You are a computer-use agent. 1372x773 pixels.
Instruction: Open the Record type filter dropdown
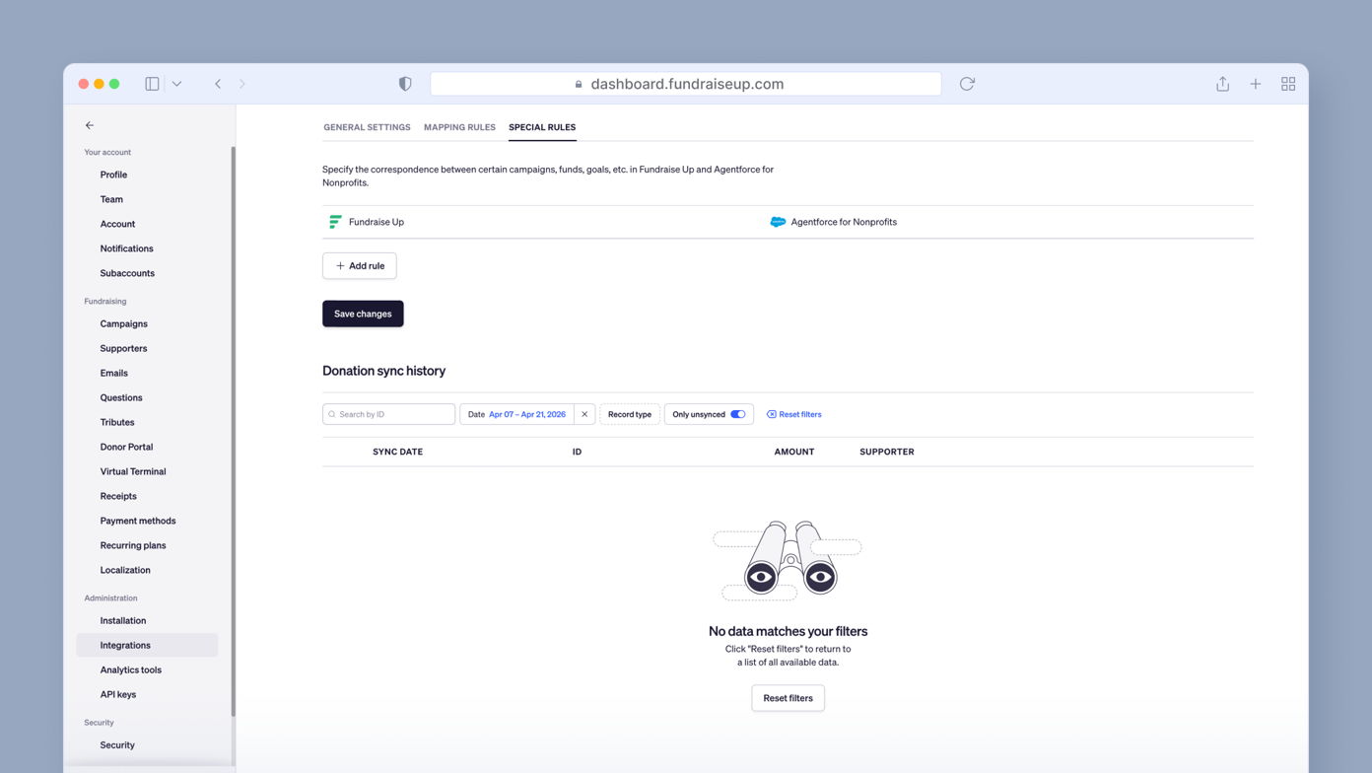[x=630, y=414]
